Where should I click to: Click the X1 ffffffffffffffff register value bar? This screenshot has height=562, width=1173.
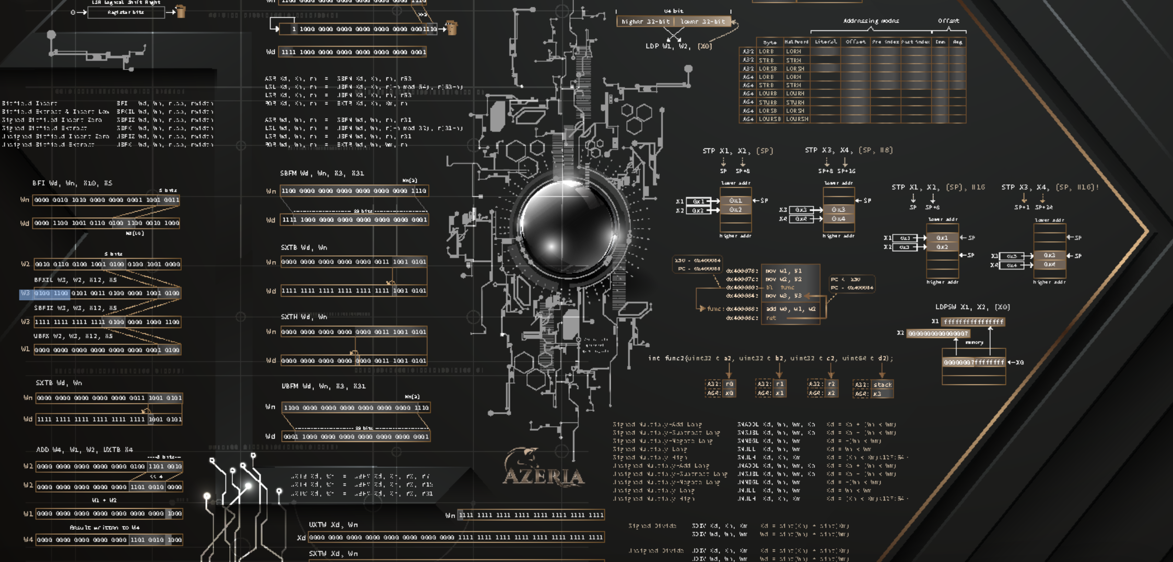[973, 322]
